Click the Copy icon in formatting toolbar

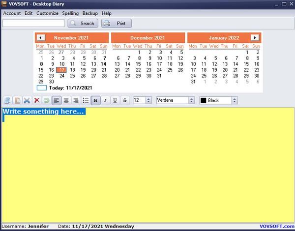click(7, 100)
